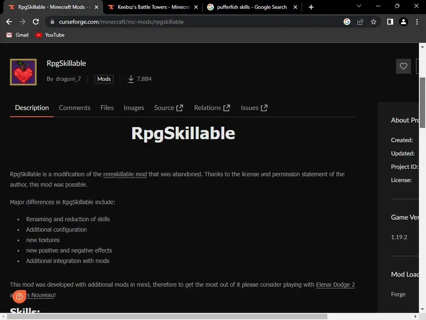This screenshot has width=426, height=320.
Task: Open the Images tab
Action: tap(134, 108)
